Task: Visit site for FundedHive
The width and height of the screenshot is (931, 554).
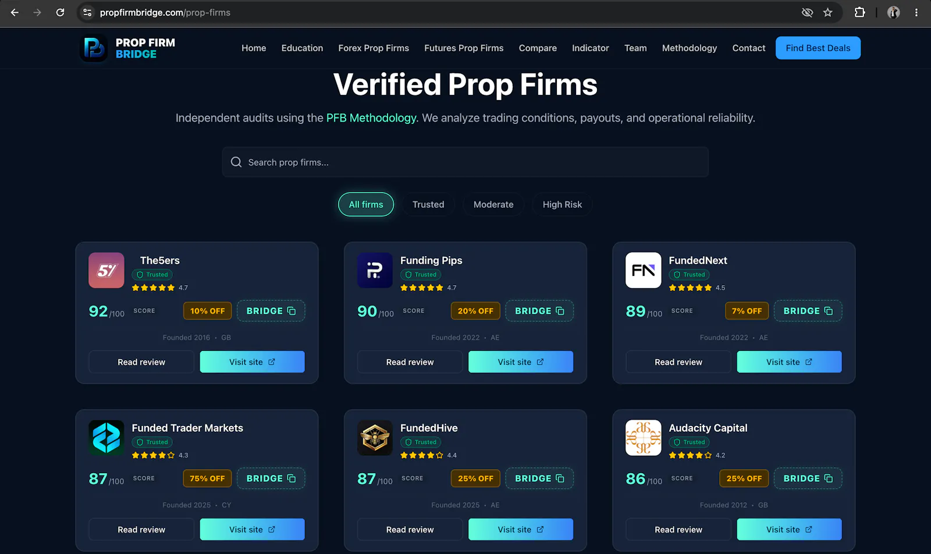Action: [521, 530]
